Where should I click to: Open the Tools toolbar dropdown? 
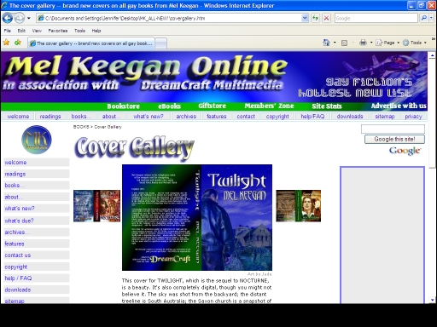[415, 43]
